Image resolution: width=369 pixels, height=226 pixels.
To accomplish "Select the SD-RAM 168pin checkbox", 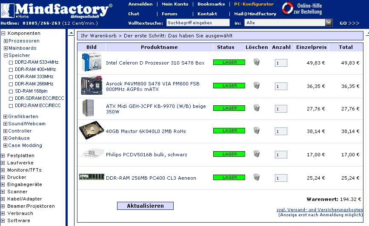I will pos(11,91).
